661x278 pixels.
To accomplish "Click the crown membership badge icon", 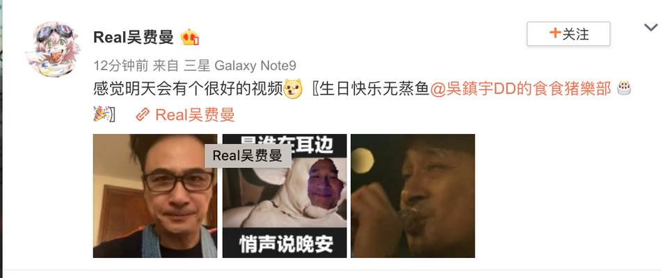I will 189,38.
